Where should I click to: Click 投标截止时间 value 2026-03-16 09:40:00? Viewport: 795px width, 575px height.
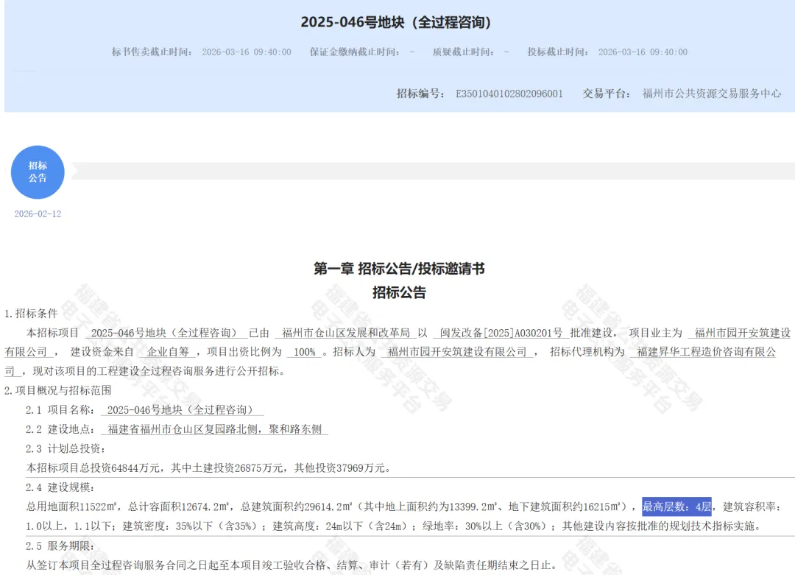coord(643,52)
